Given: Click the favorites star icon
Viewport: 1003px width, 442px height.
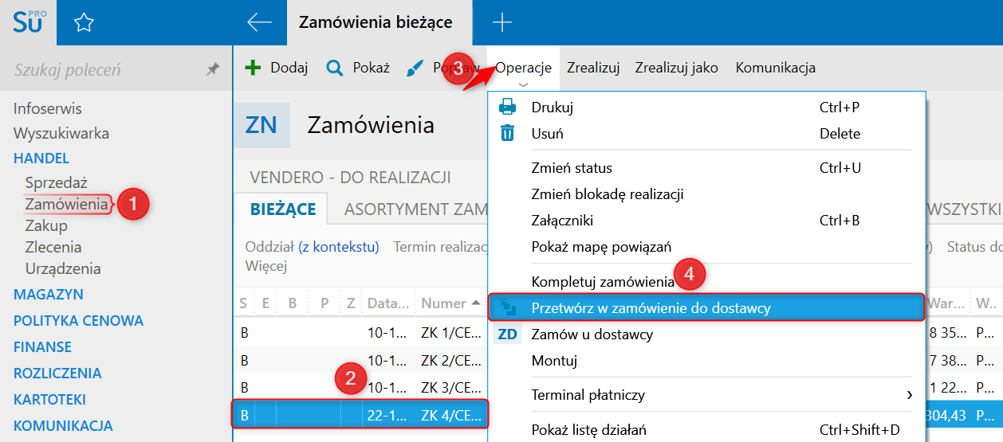Looking at the screenshot, I should coord(84,23).
